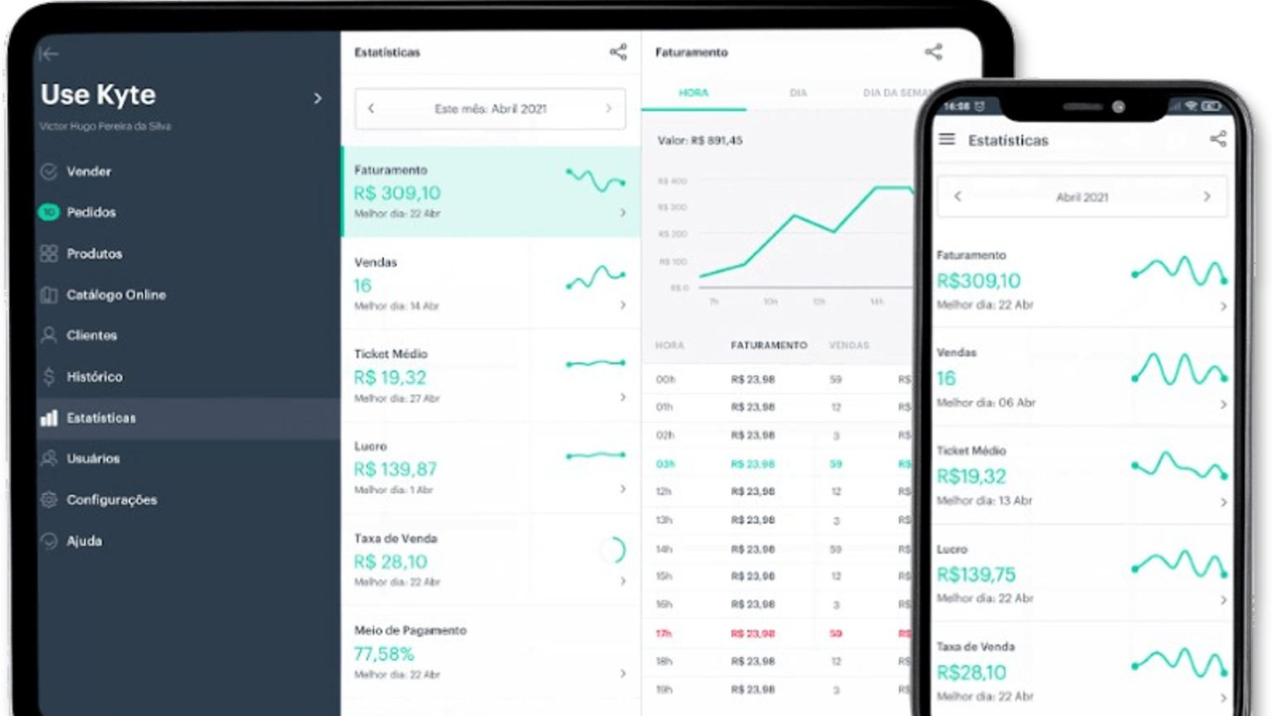This screenshot has height=716, width=1272.
Task: Click the HORA column header in table
Action: point(669,345)
